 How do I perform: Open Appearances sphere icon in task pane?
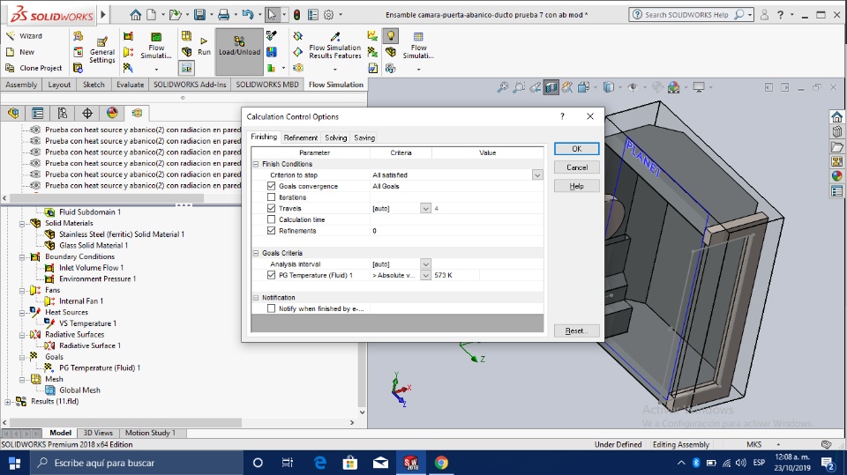tap(836, 176)
